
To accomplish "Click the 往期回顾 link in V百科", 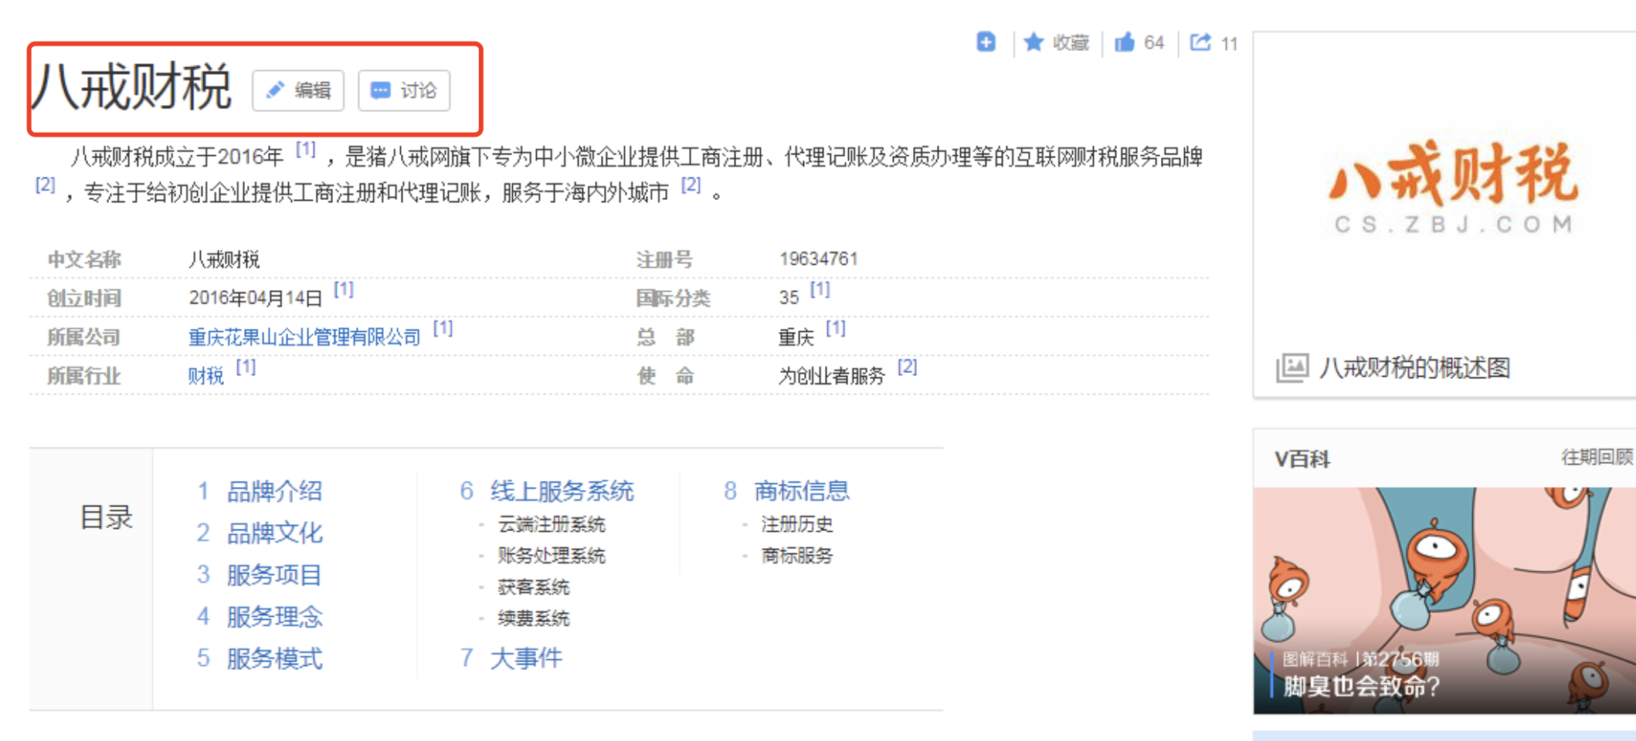I will pos(1596,458).
